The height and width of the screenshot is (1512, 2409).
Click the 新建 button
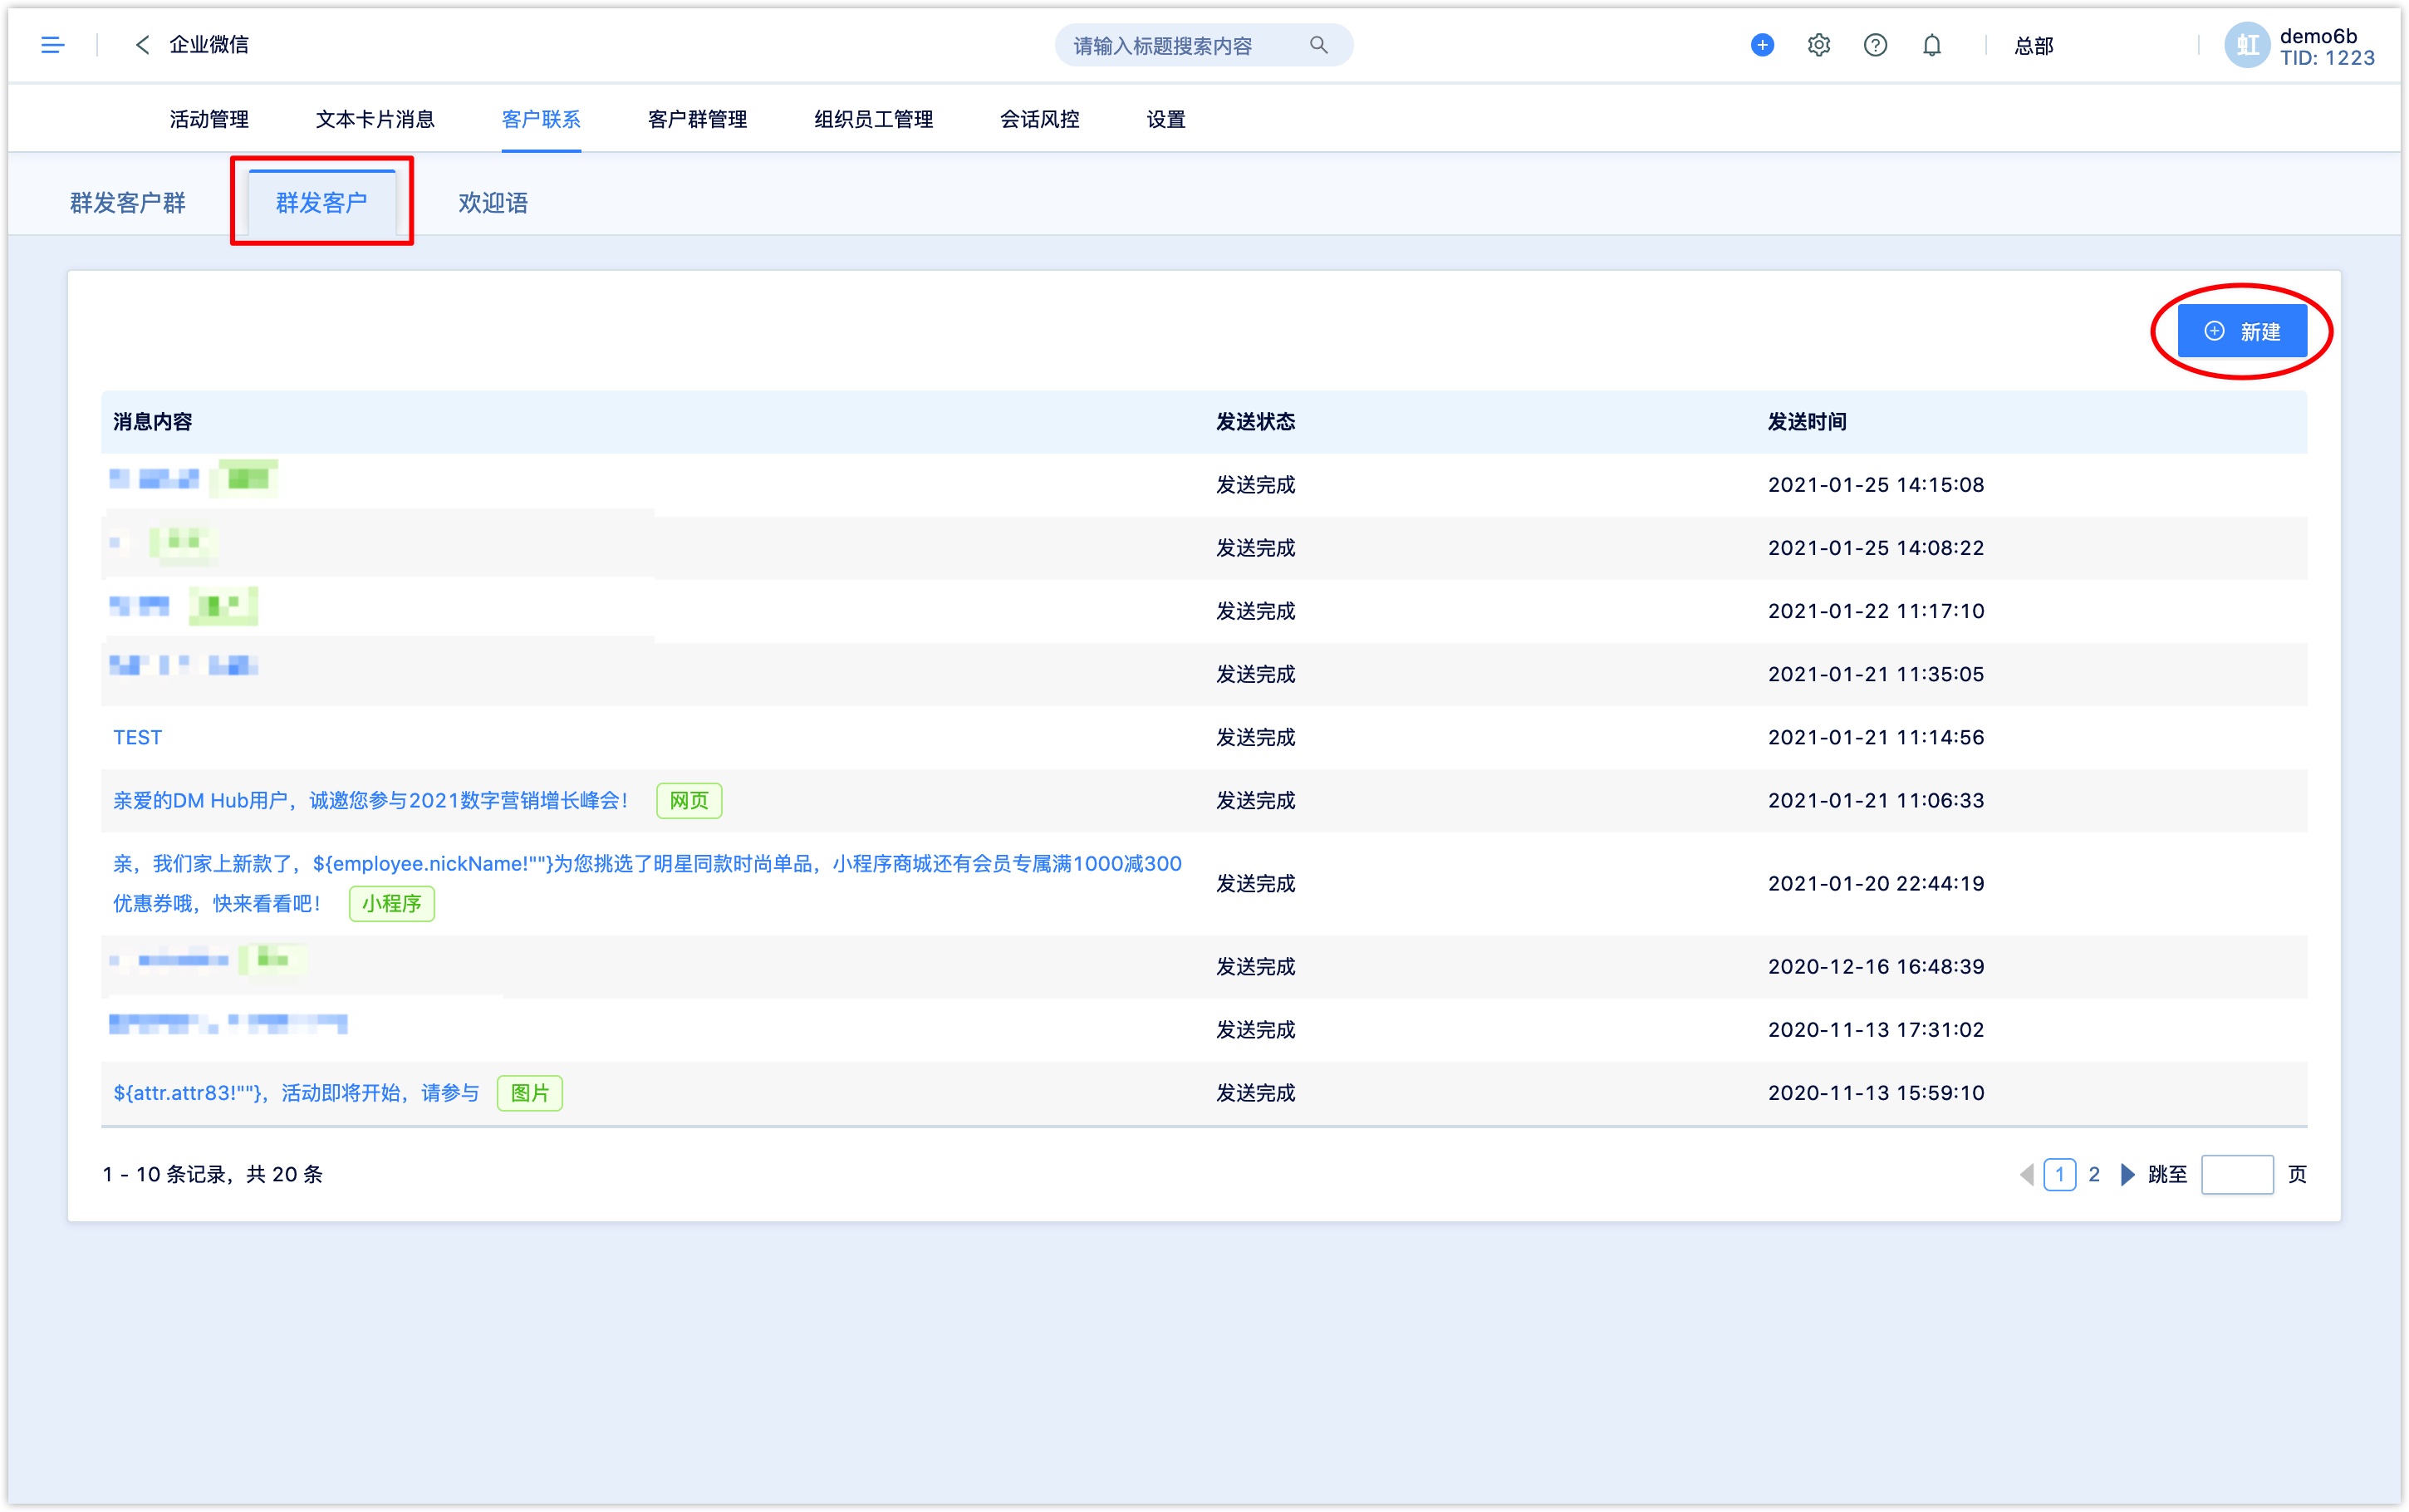tap(2242, 332)
